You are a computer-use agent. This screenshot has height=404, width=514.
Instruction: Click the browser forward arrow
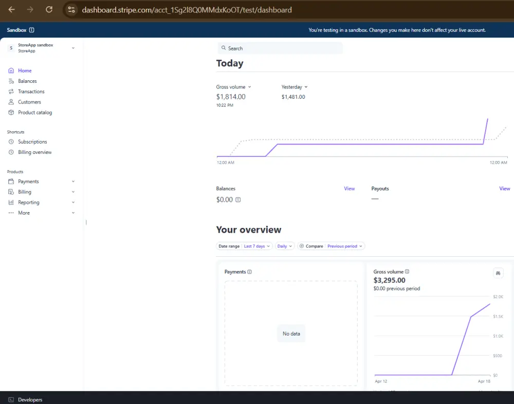pyautogui.click(x=30, y=9)
